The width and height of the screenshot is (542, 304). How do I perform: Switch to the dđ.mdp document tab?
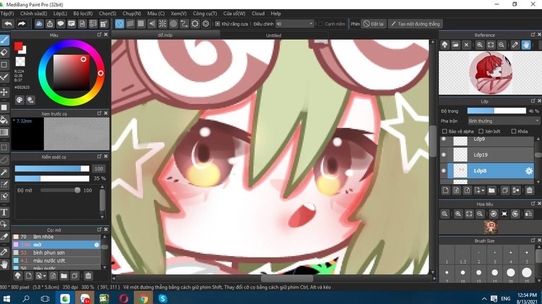coord(165,35)
